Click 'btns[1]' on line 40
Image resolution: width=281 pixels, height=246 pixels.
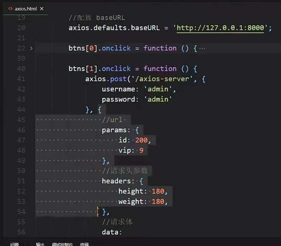tap(83, 69)
